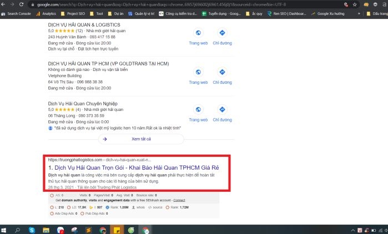The width and height of the screenshot is (388, 234).
Task: Open File Explorer from the taskbar
Action: 46,230
